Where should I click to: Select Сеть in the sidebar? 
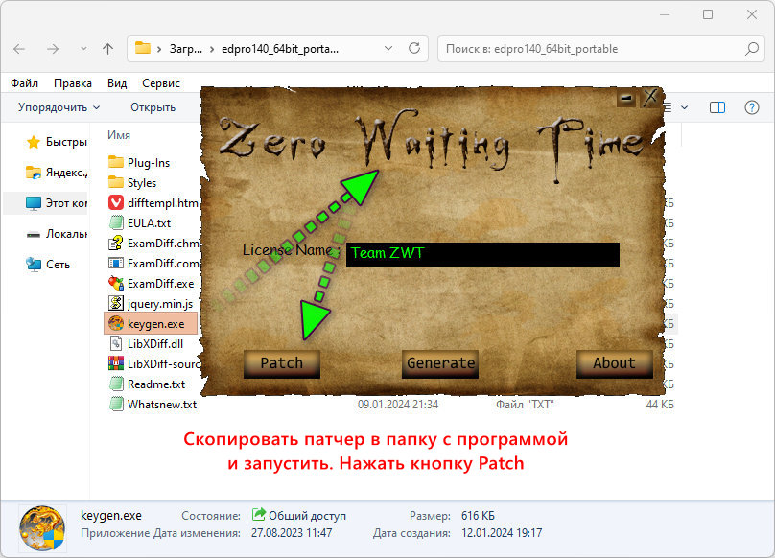[47, 265]
